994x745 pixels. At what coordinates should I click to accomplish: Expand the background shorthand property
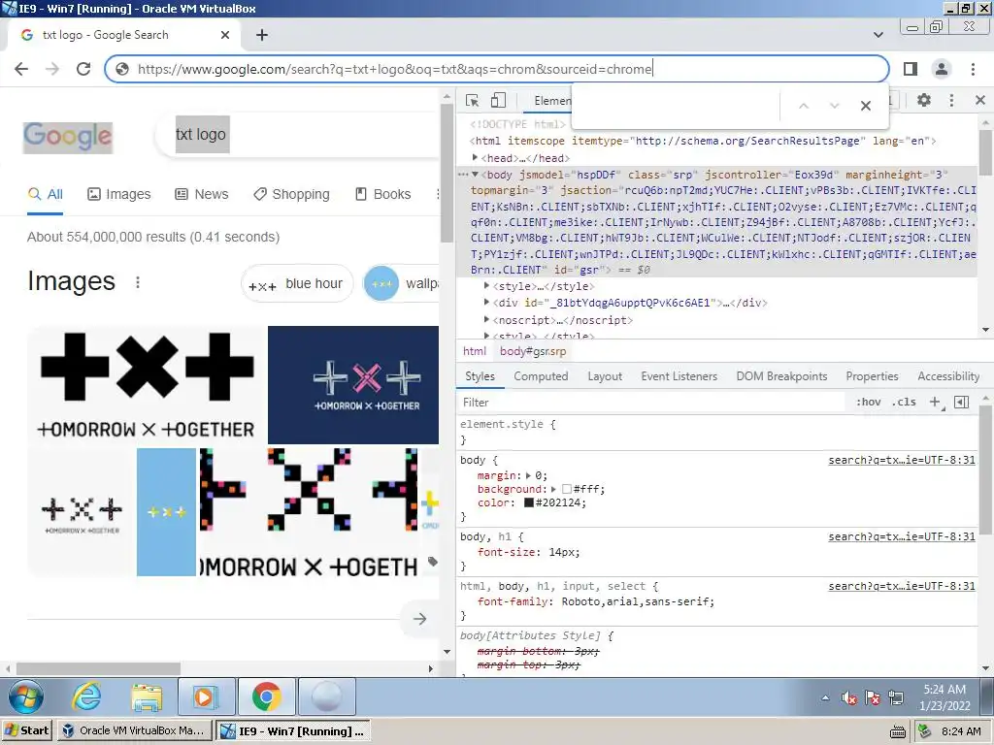coord(553,489)
